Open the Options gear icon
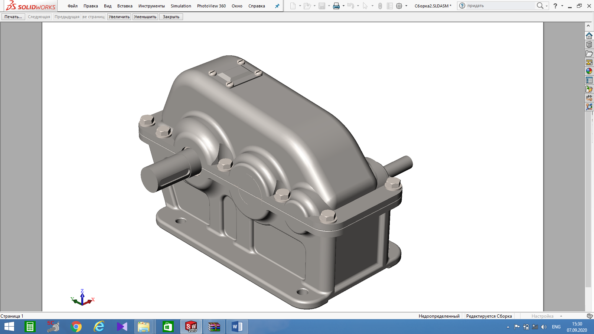 pyautogui.click(x=399, y=6)
